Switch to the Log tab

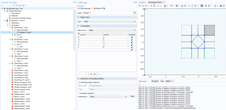[x=162, y=81]
